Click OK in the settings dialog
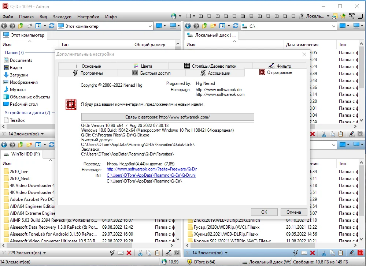Image resolution: width=366 pixels, height=266 pixels. pos(264,212)
